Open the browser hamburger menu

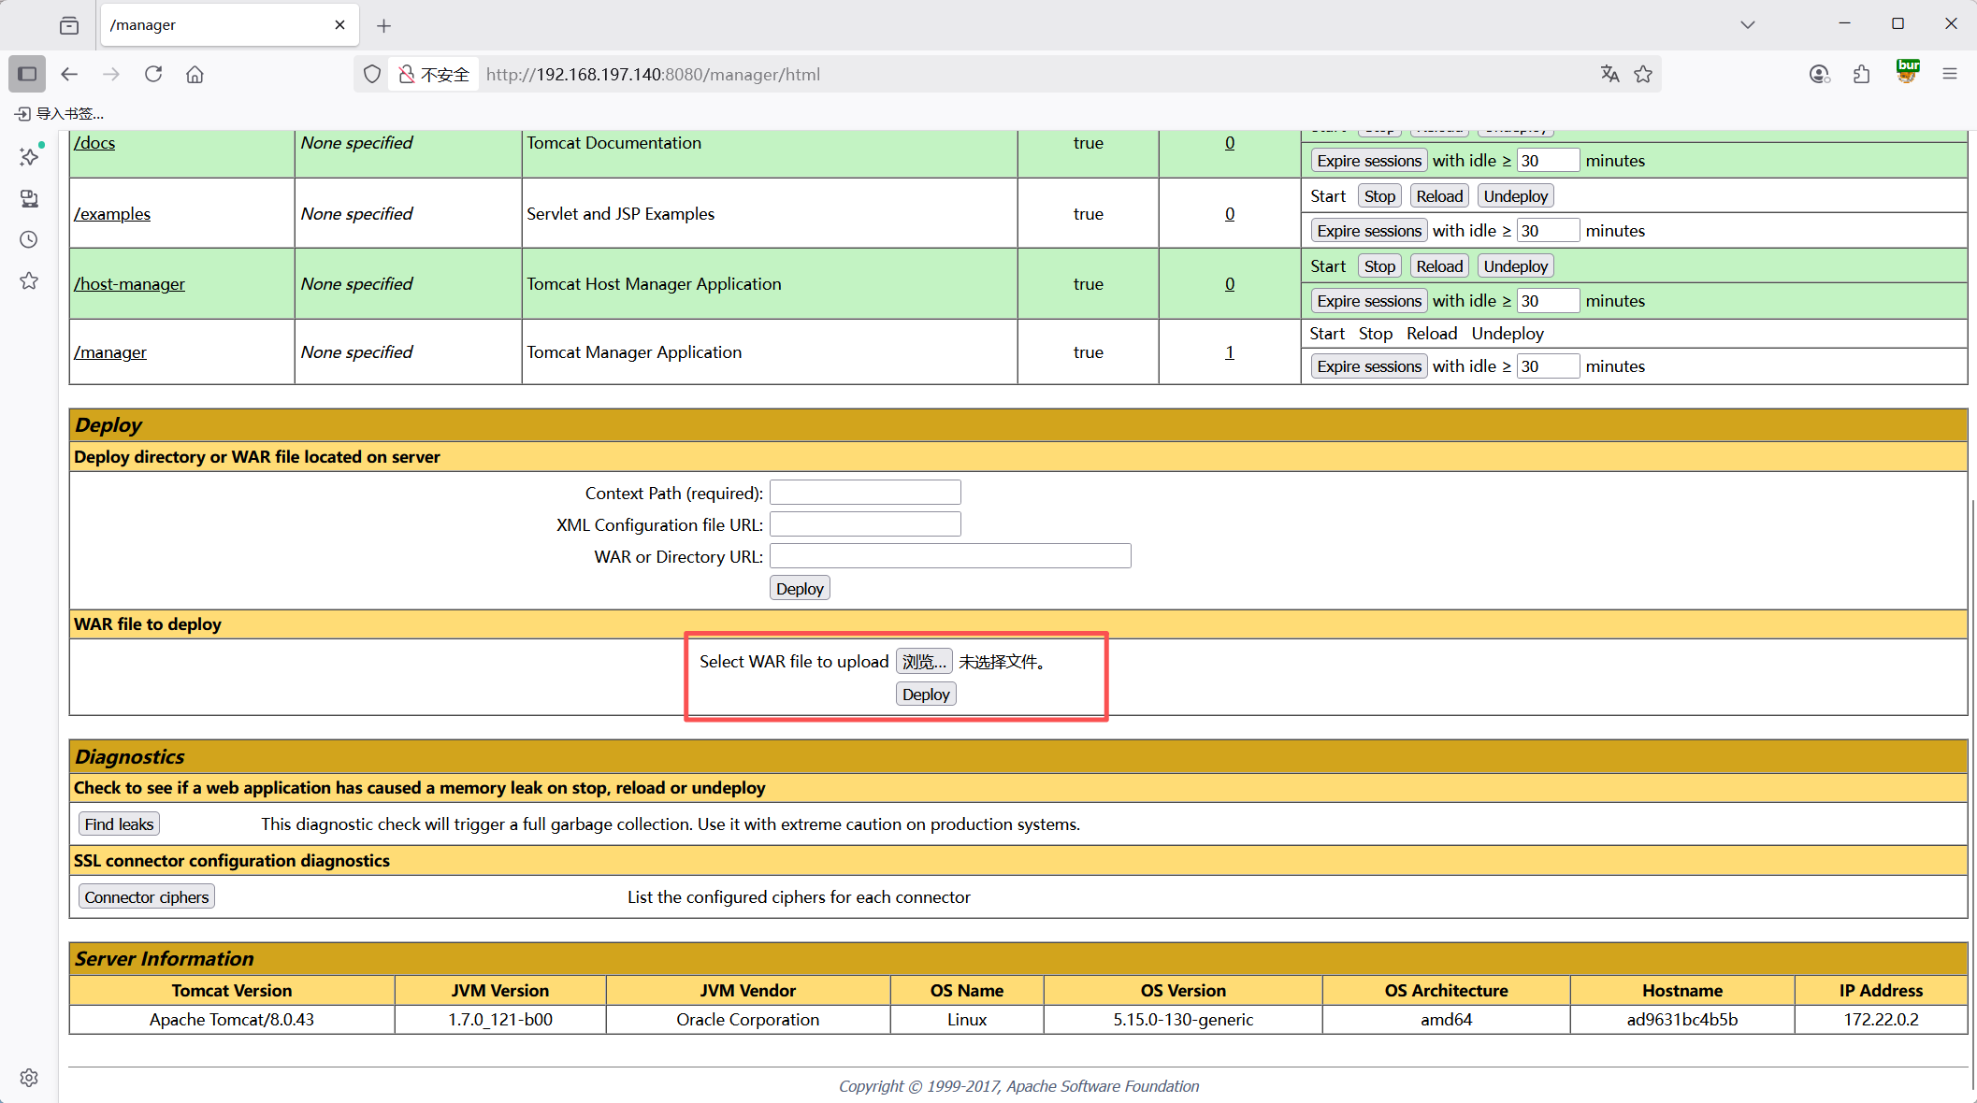point(1950,74)
